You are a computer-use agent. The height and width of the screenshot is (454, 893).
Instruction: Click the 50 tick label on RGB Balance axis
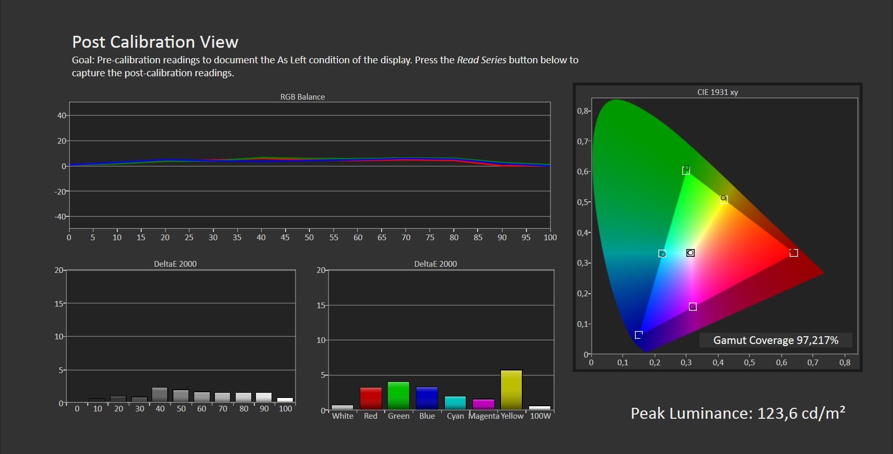[309, 238]
